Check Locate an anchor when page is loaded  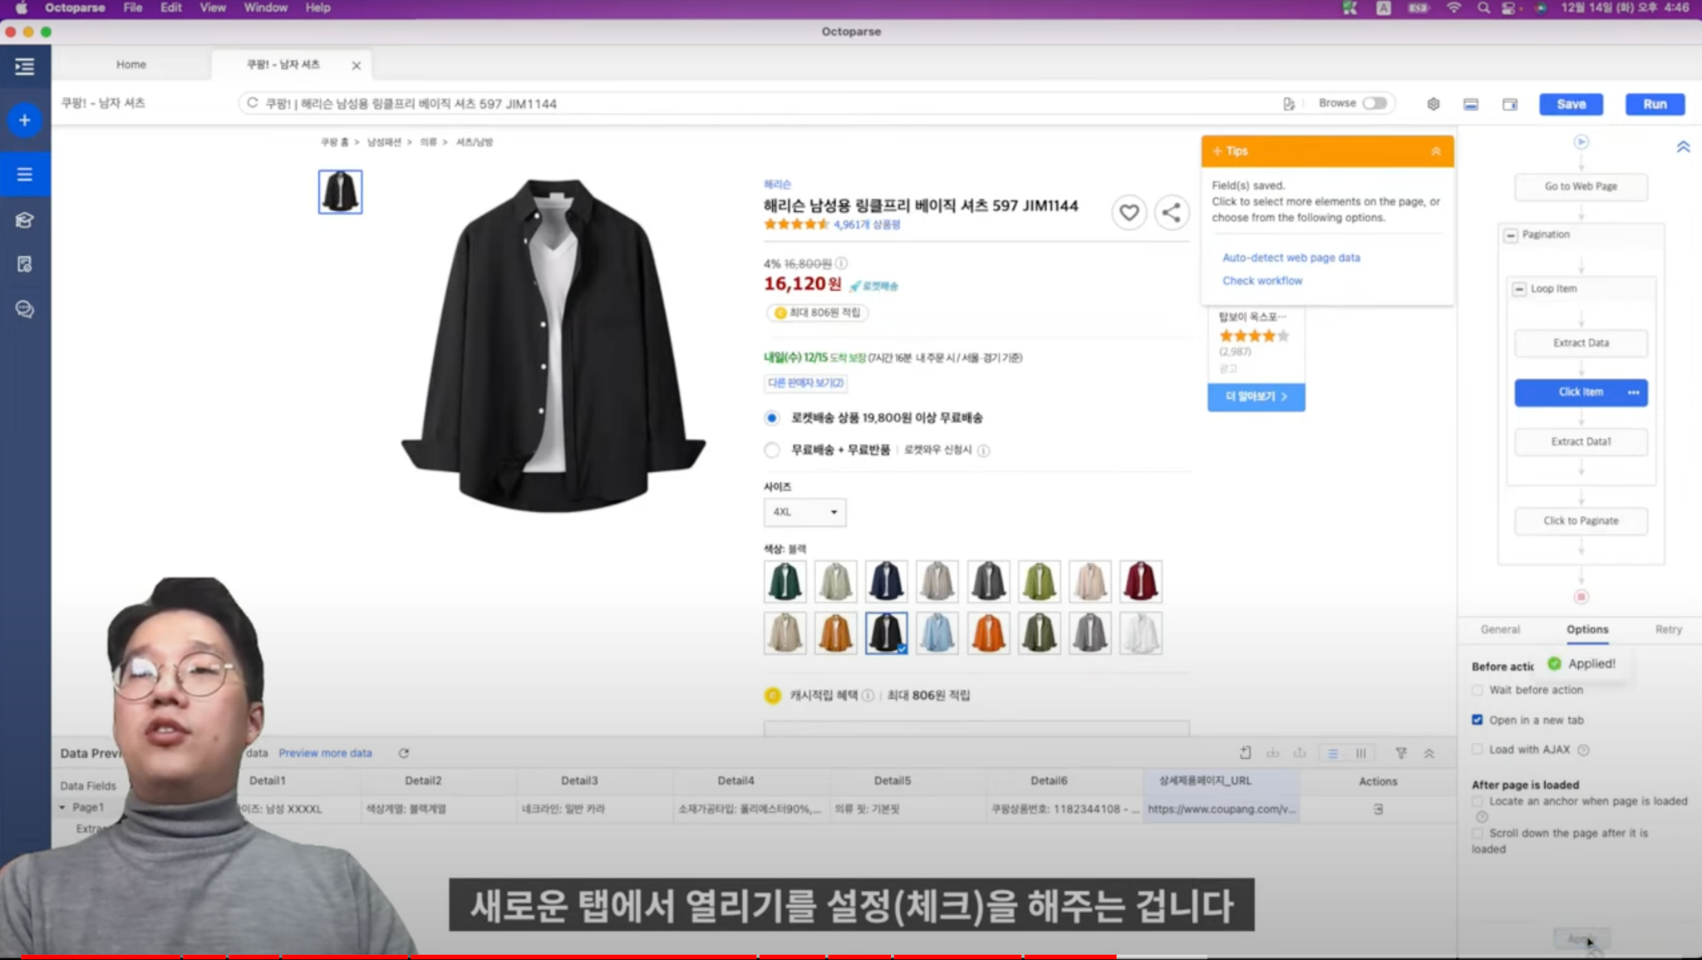click(1477, 801)
